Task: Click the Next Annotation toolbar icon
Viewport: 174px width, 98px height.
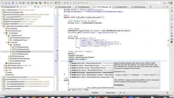Action: tap(74, 3)
